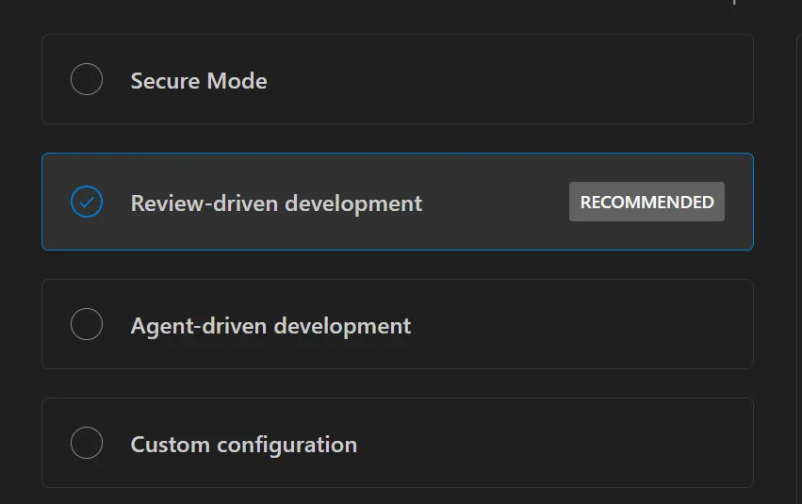Click the "Review-driven development" label text

pos(276,203)
